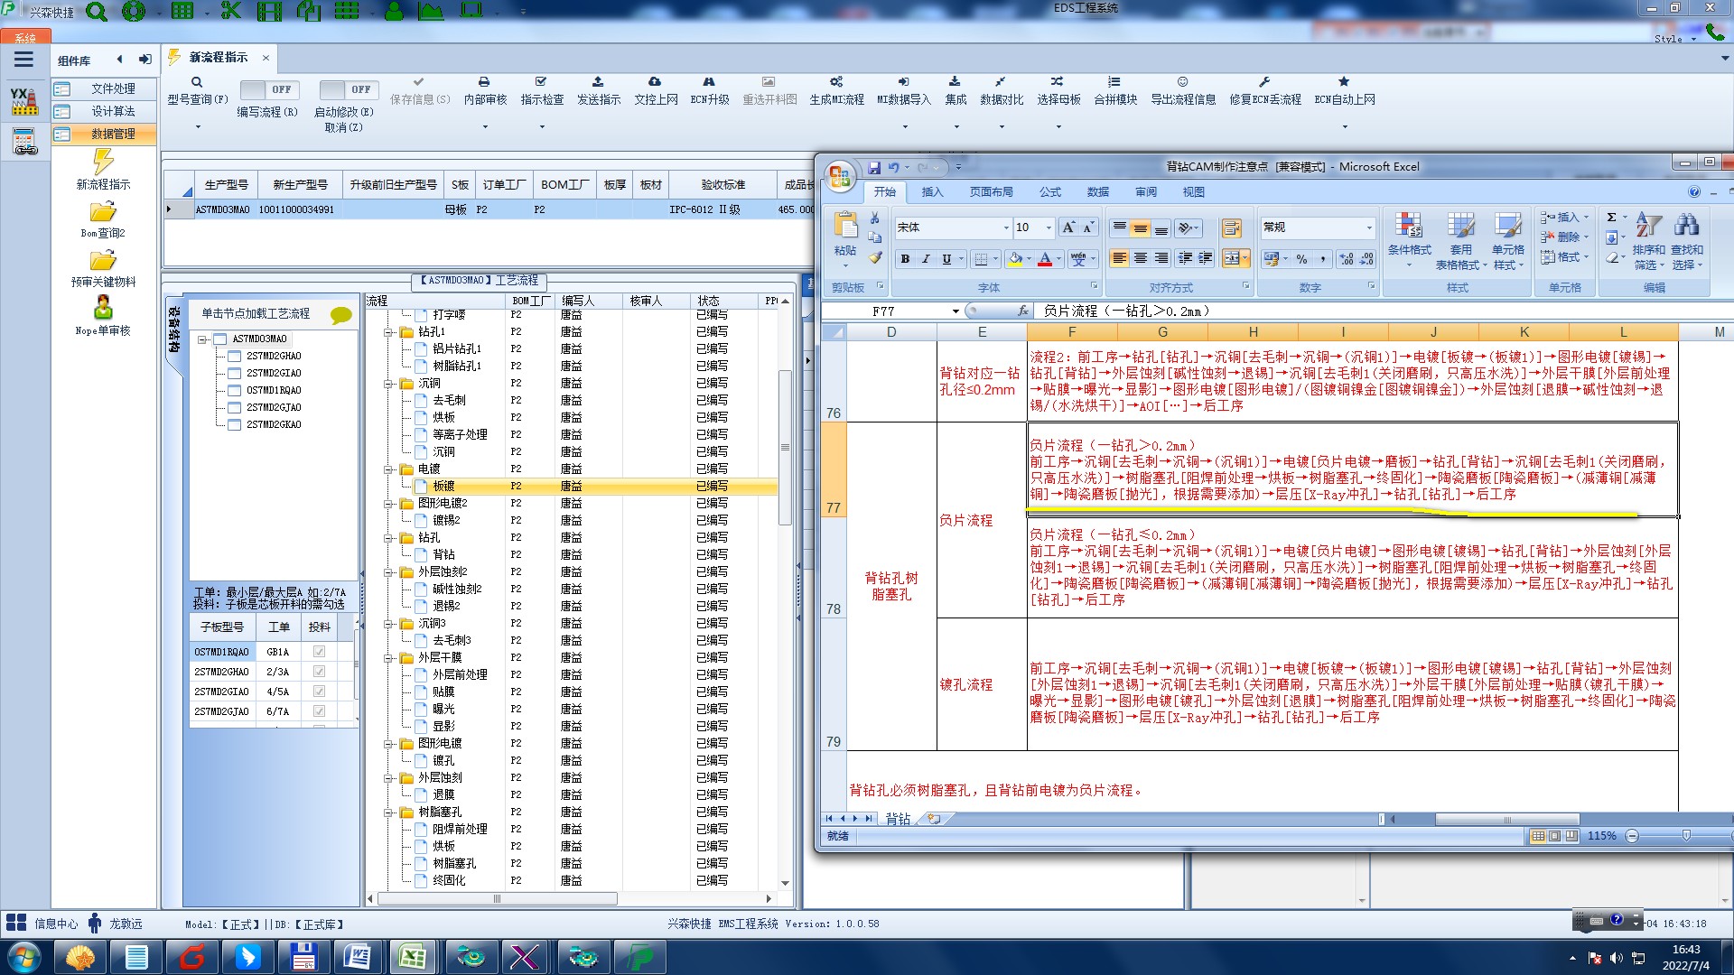Switch to Excel 公式 tab
The width and height of the screenshot is (1734, 975).
point(1049,192)
